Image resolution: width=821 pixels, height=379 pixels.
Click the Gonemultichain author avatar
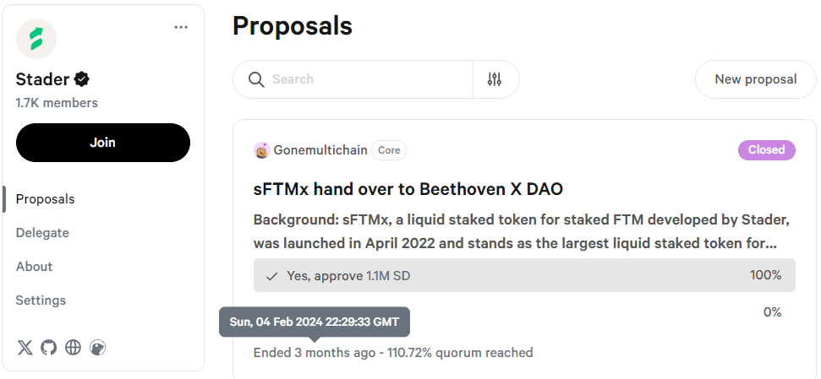coord(261,150)
